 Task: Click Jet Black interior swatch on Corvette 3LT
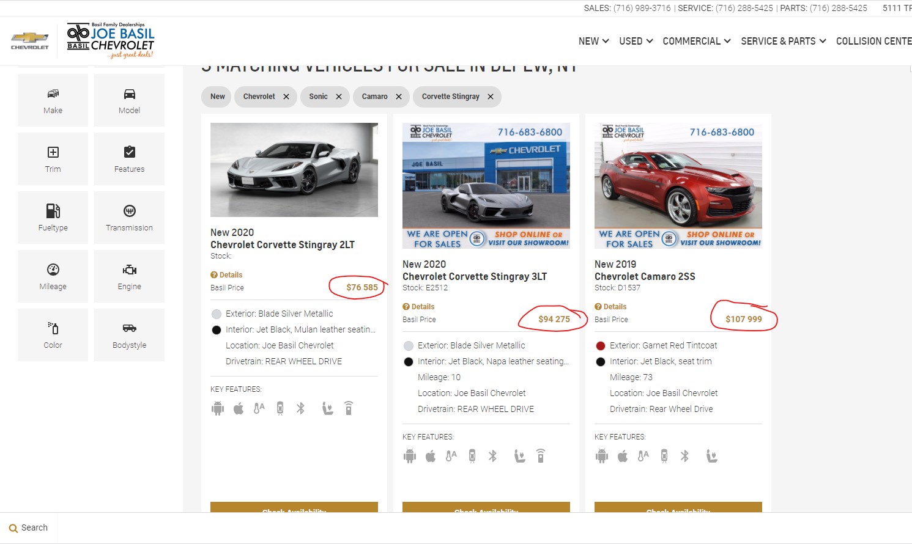click(409, 362)
